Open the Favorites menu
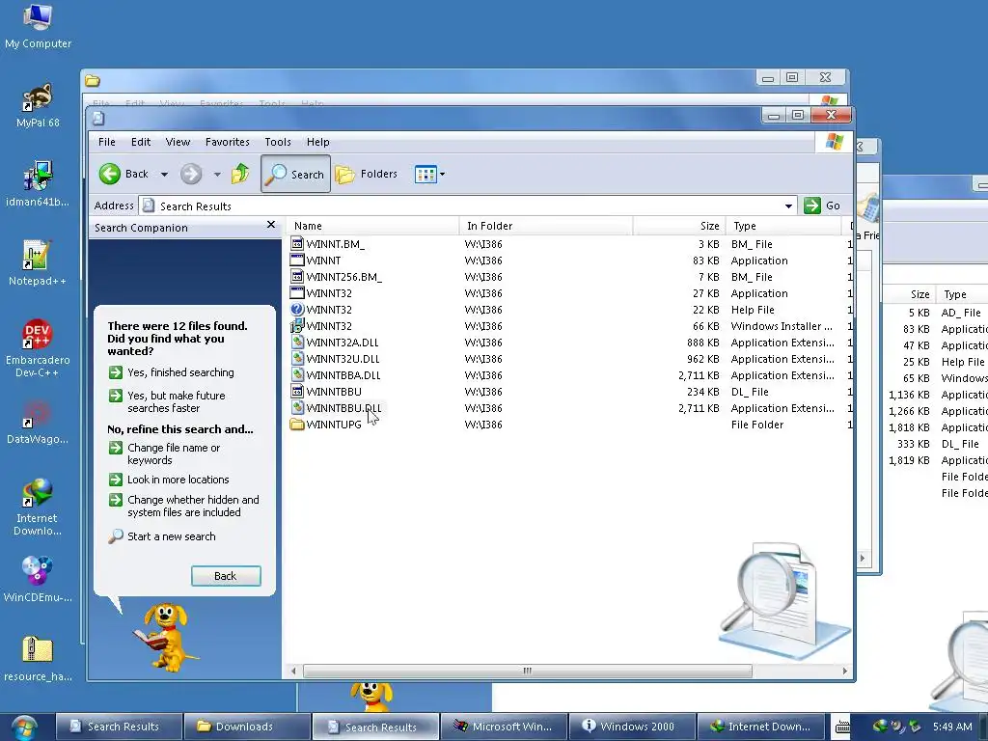Image resolution: width=988 pixels, height=741 pixels. click(228, 142)
